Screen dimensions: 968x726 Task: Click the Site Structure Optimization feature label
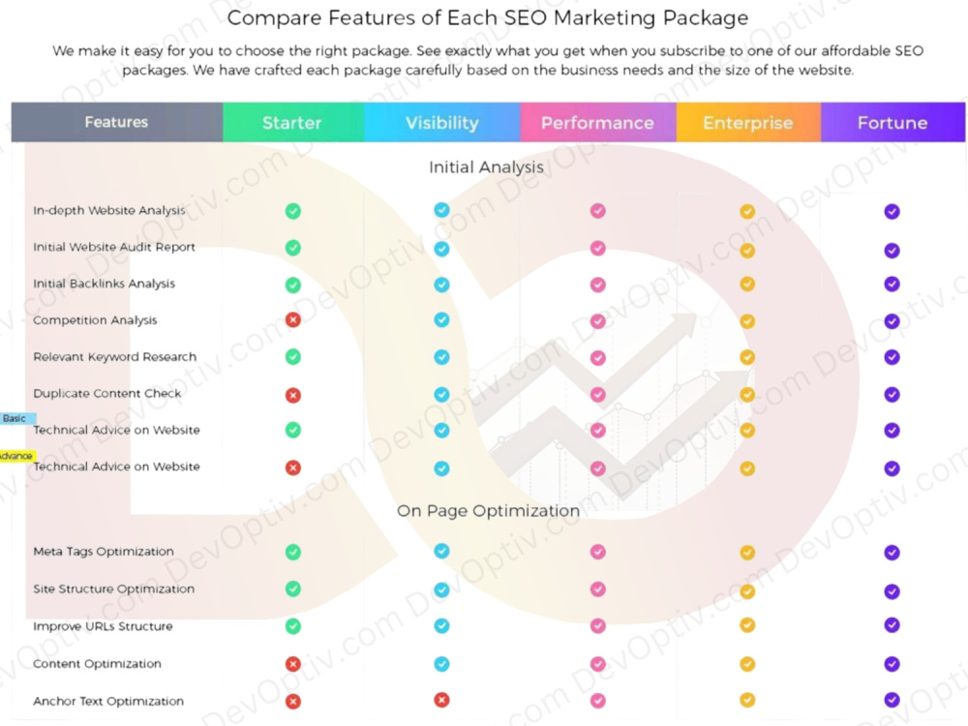tap(113, 589)
